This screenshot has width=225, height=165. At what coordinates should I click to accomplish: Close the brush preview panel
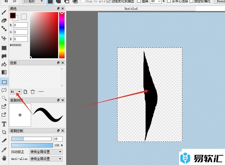coord(63,100)
